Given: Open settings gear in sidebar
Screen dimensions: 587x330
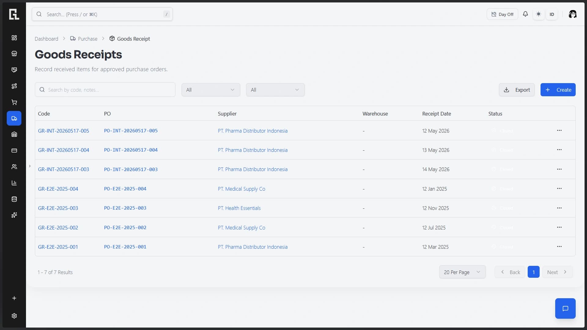Looking at the screenshot, I should (x=14, y=316).
